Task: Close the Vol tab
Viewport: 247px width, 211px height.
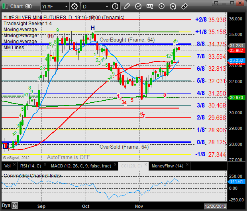Action: (14, 164)
